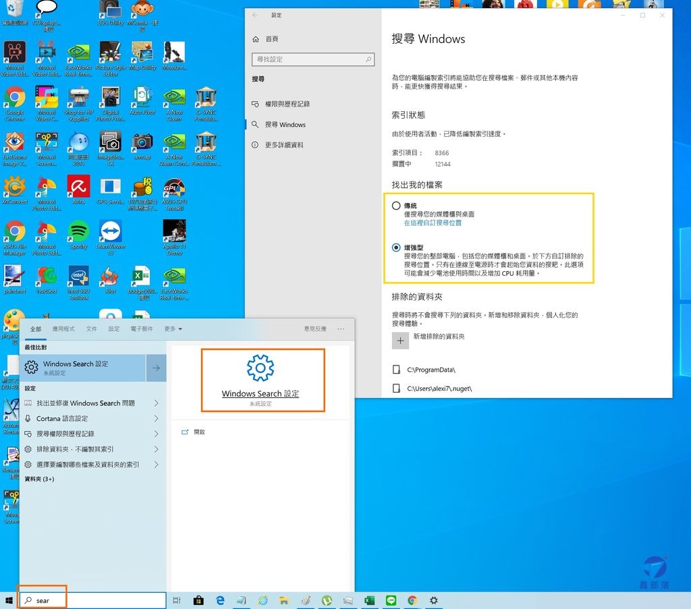The width and height of the screenshot is (691, 609).
Task: Switch to 應用程式 search tab
Action: (x=63, y=328)
